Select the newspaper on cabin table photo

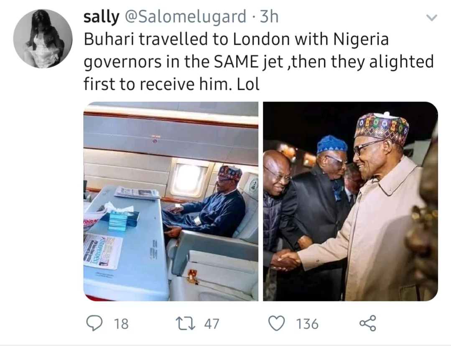101,251
